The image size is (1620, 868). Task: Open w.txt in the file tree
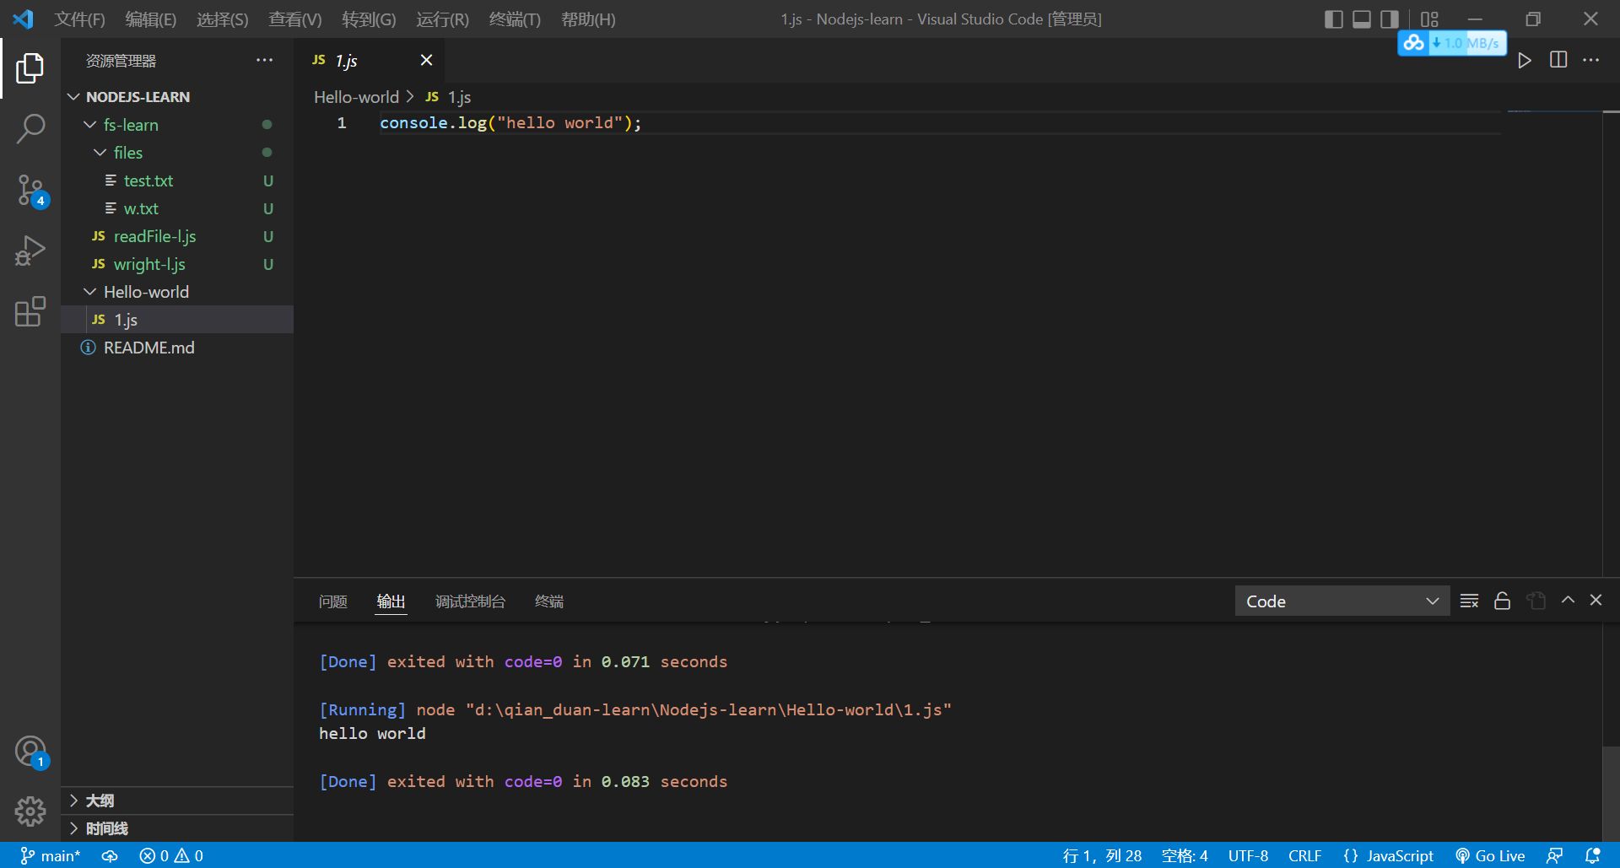[177, 208]
